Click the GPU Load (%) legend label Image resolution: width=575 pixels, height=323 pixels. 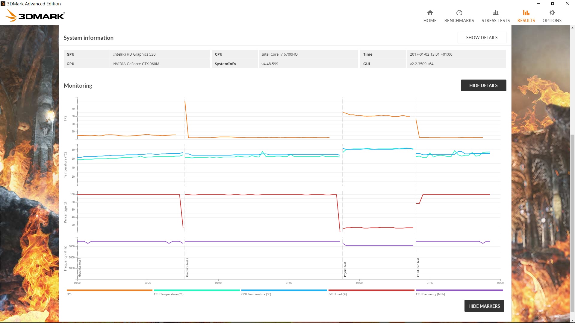coord(338,294)
